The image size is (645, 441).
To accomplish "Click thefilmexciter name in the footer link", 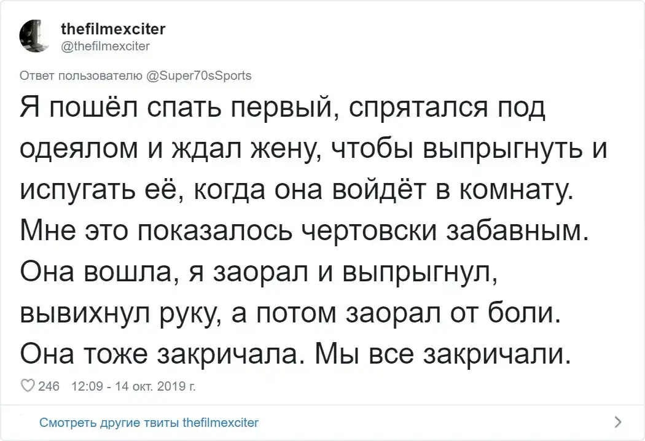I will coord(221,423).
